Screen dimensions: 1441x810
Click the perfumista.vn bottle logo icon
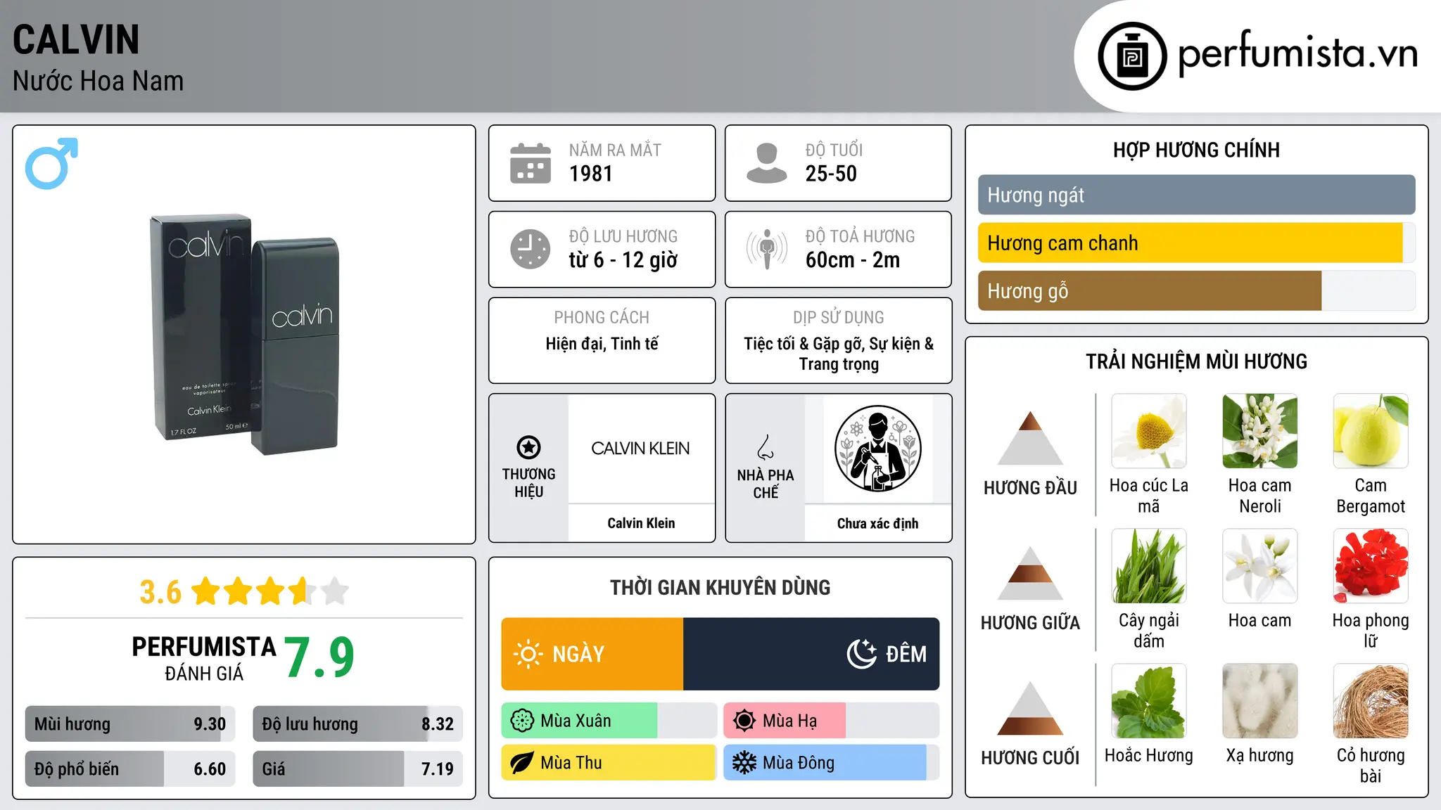[x=1132, y=56]
